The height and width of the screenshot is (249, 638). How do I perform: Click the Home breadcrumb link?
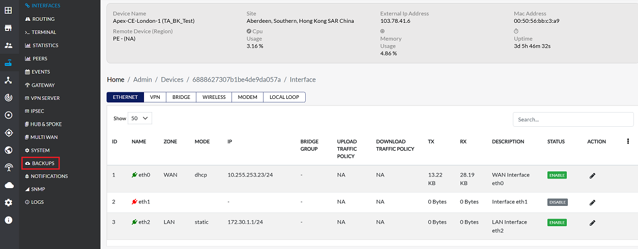point(115,80)
